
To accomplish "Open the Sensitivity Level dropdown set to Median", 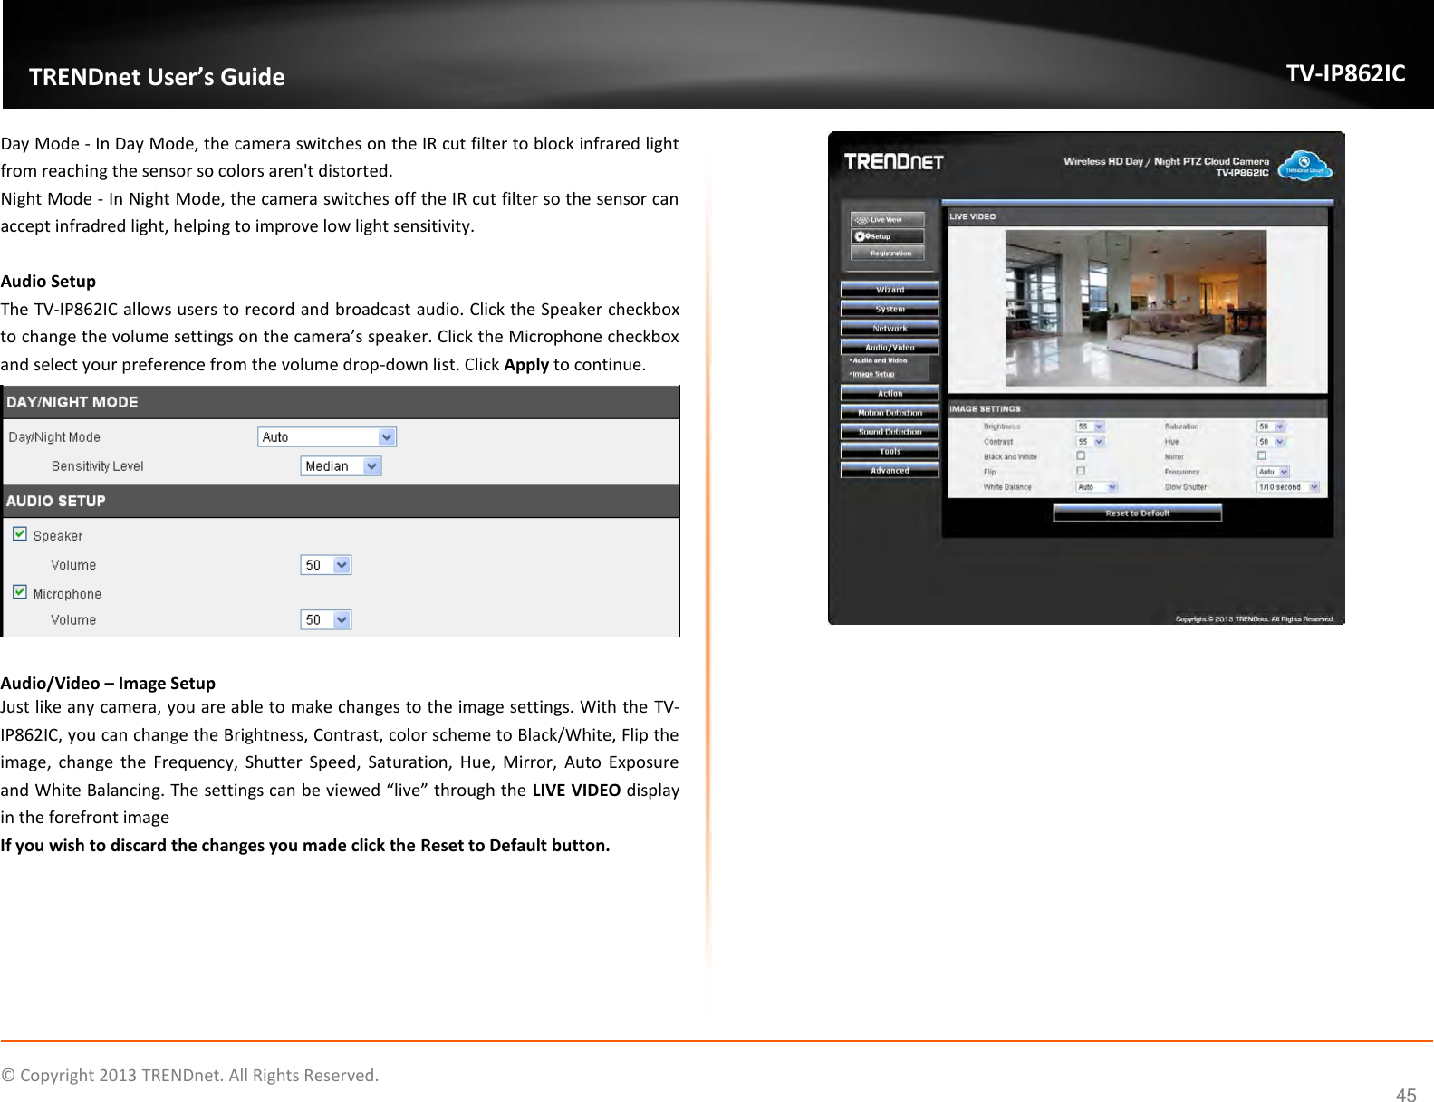I will pos(341,466).
